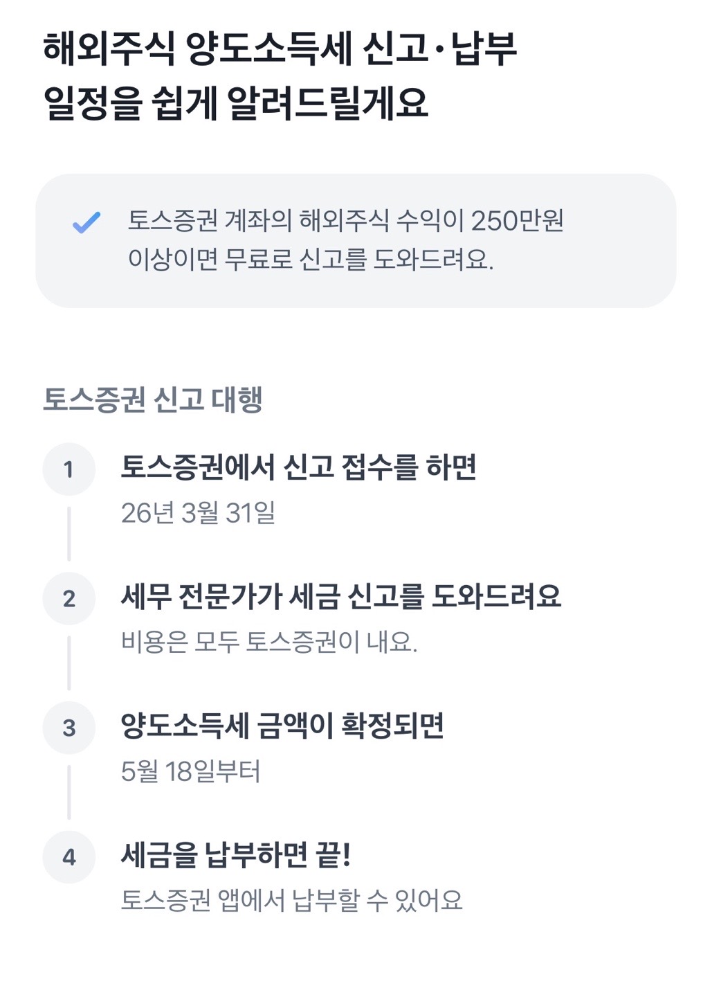
Task: Tap 세금을 납부하면 끝! step
Action: click(237, 855)
